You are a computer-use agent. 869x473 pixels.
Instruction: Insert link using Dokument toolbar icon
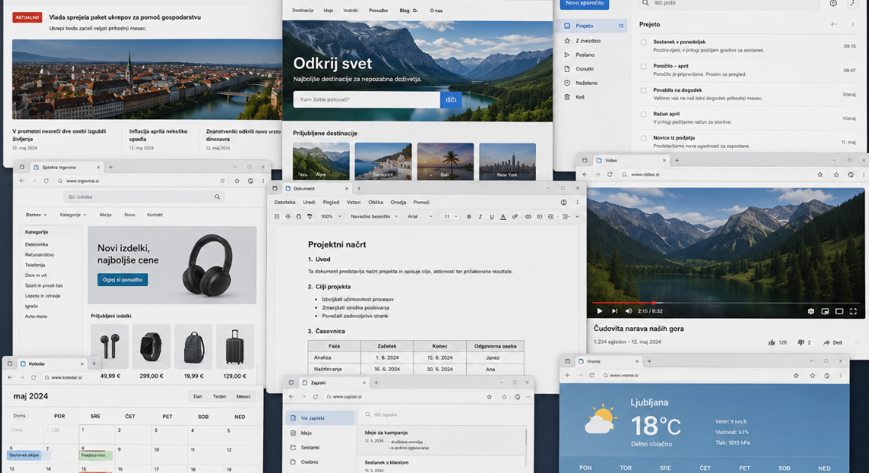click(515, 217)
